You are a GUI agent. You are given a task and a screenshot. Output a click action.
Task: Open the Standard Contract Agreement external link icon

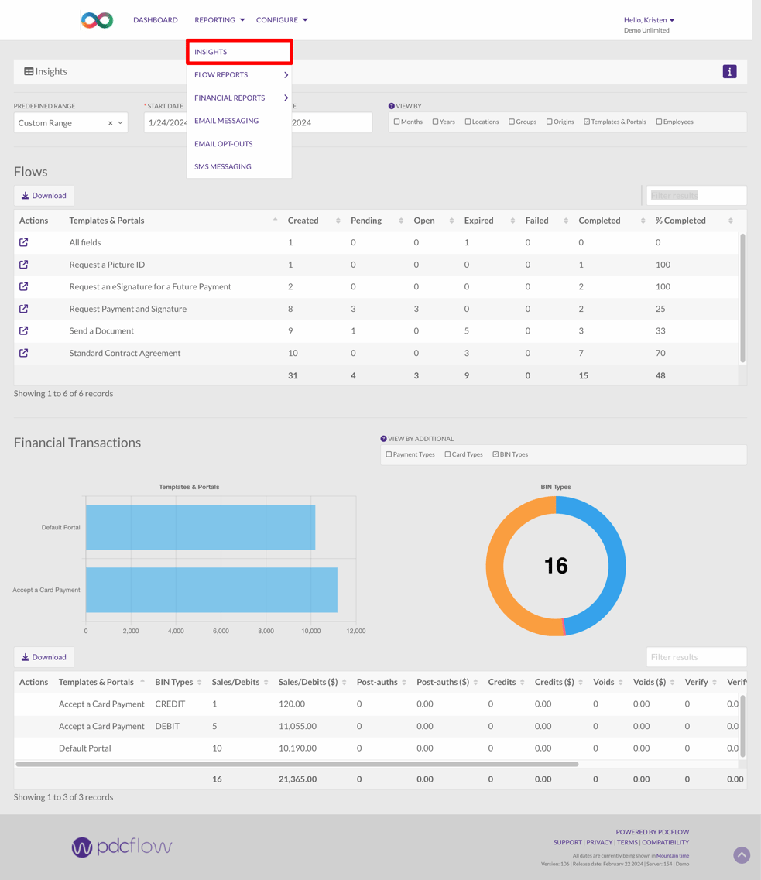pyautogui.click(x=23, y=353)
